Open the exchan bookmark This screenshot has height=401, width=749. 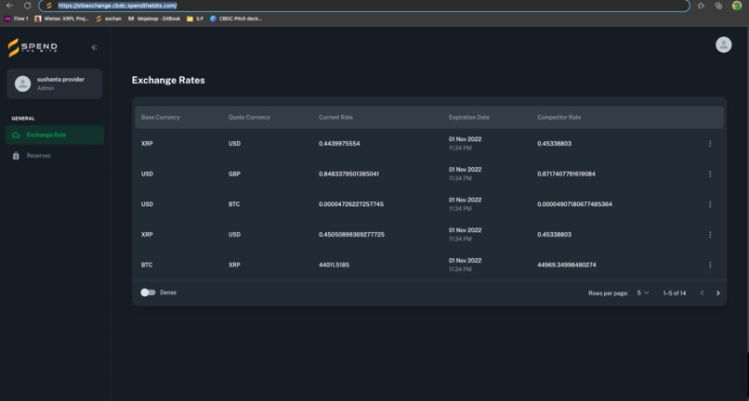(109, 19)
